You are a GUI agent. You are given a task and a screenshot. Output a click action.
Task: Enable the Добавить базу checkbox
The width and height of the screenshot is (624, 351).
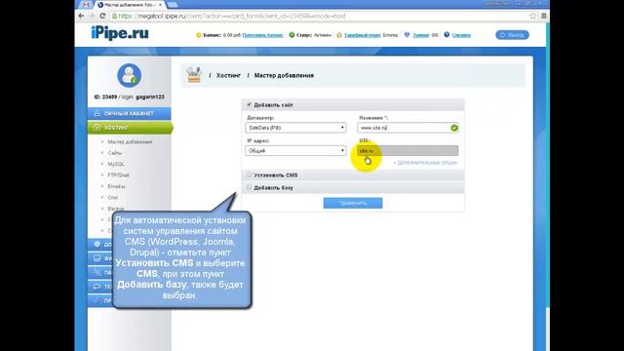pyautogui.click(x=250, y=187)
